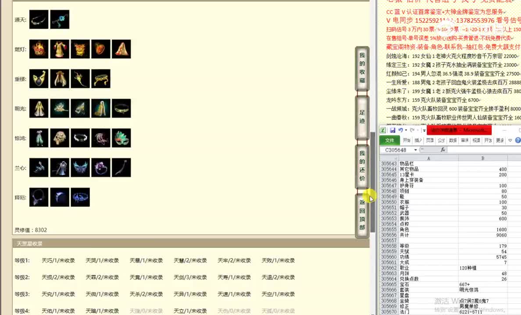This screenshot has width=521, height=315.
Task: Open the Undo history dropdown arrow
Action: pos(406,130)
